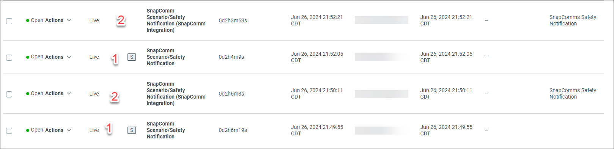
Task: Select checkbox for the 21:49:55 row
Action: coord(9,131)
